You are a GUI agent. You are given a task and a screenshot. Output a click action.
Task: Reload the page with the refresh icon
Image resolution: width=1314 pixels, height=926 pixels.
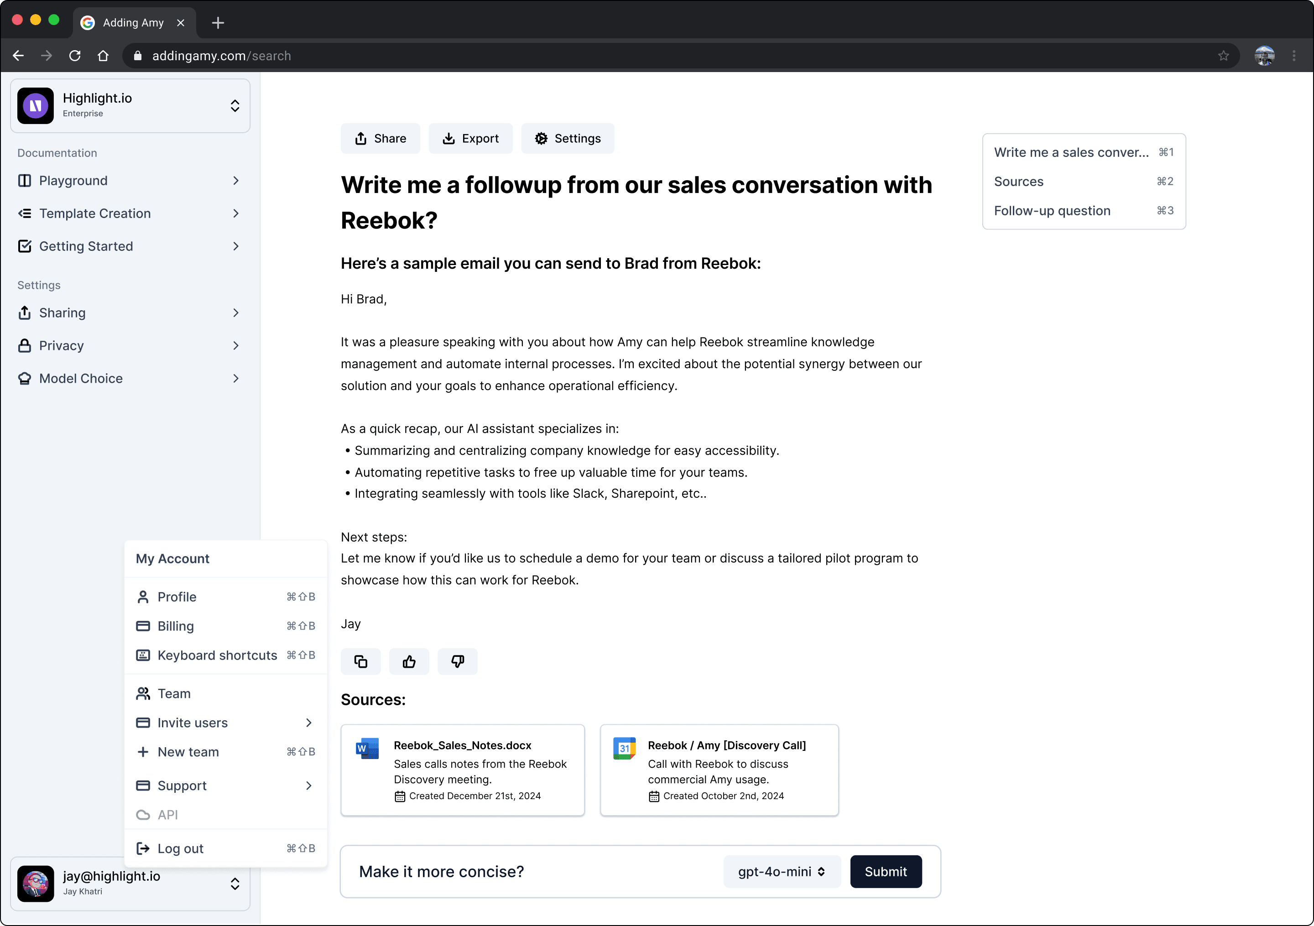tap(75, 56)
